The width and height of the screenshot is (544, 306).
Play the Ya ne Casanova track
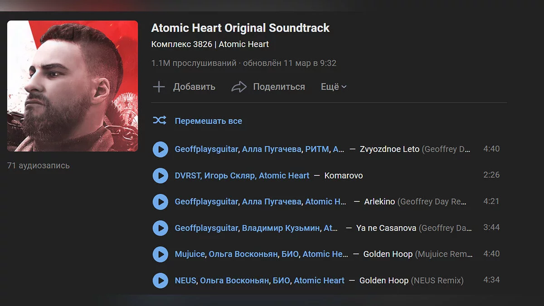[160, 228]
